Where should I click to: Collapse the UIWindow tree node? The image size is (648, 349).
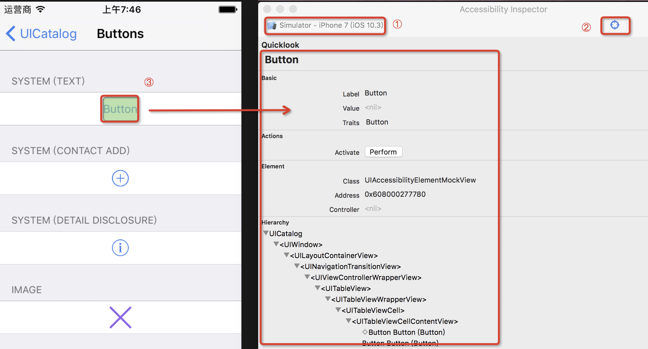point(276,244)
